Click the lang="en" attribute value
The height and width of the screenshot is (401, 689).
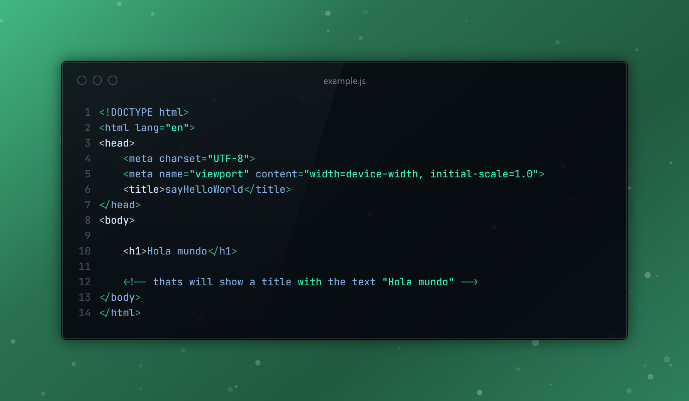pos(177,128)
